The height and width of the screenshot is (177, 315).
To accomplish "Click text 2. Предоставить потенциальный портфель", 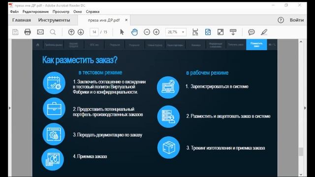I will (x=108, y=112).
